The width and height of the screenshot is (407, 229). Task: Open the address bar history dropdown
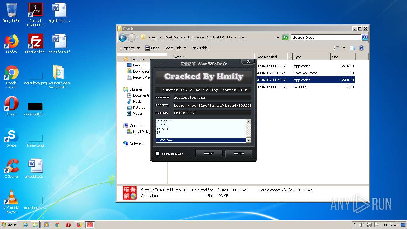pyautogui.click(x=278, y=37)
